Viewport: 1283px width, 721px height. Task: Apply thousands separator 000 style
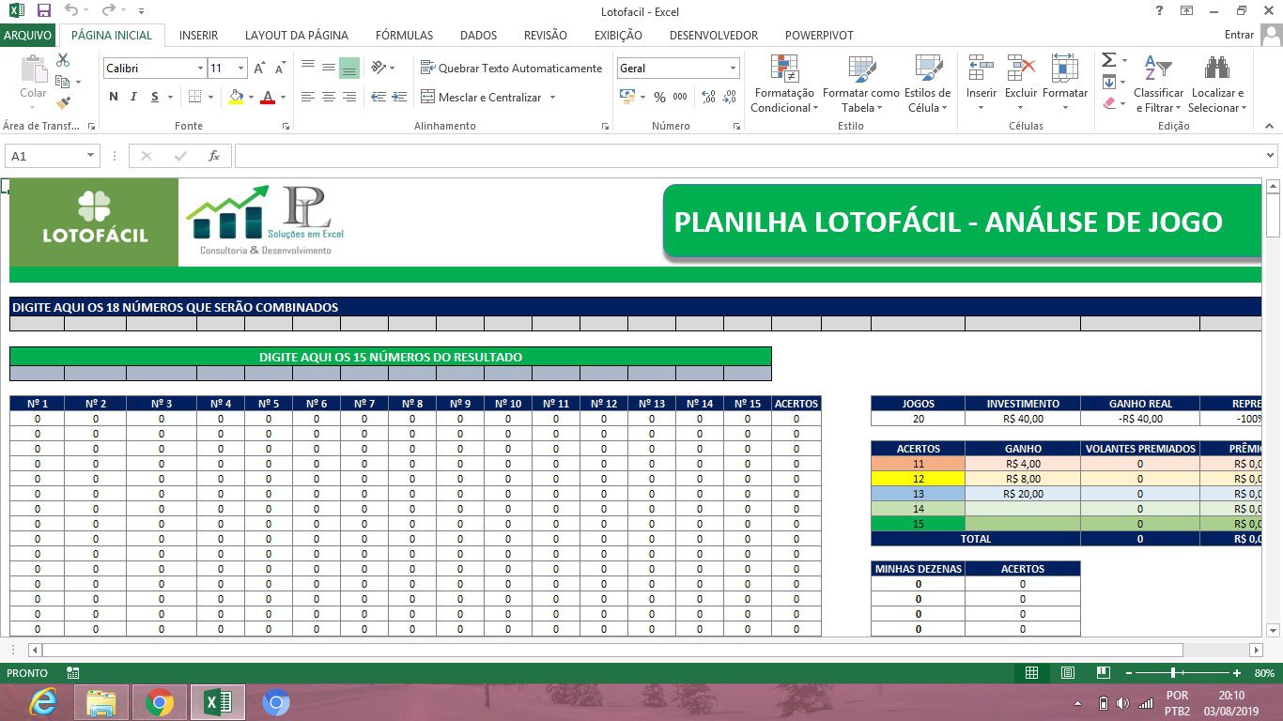tap(680, 97)
